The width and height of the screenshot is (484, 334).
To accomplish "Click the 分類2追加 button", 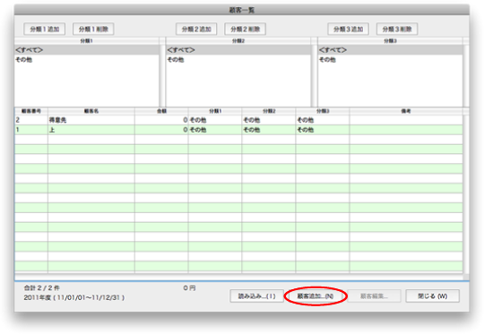I will [196, 29].
